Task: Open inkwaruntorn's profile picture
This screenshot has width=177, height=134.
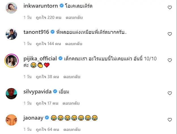Action: pos(11,8)
